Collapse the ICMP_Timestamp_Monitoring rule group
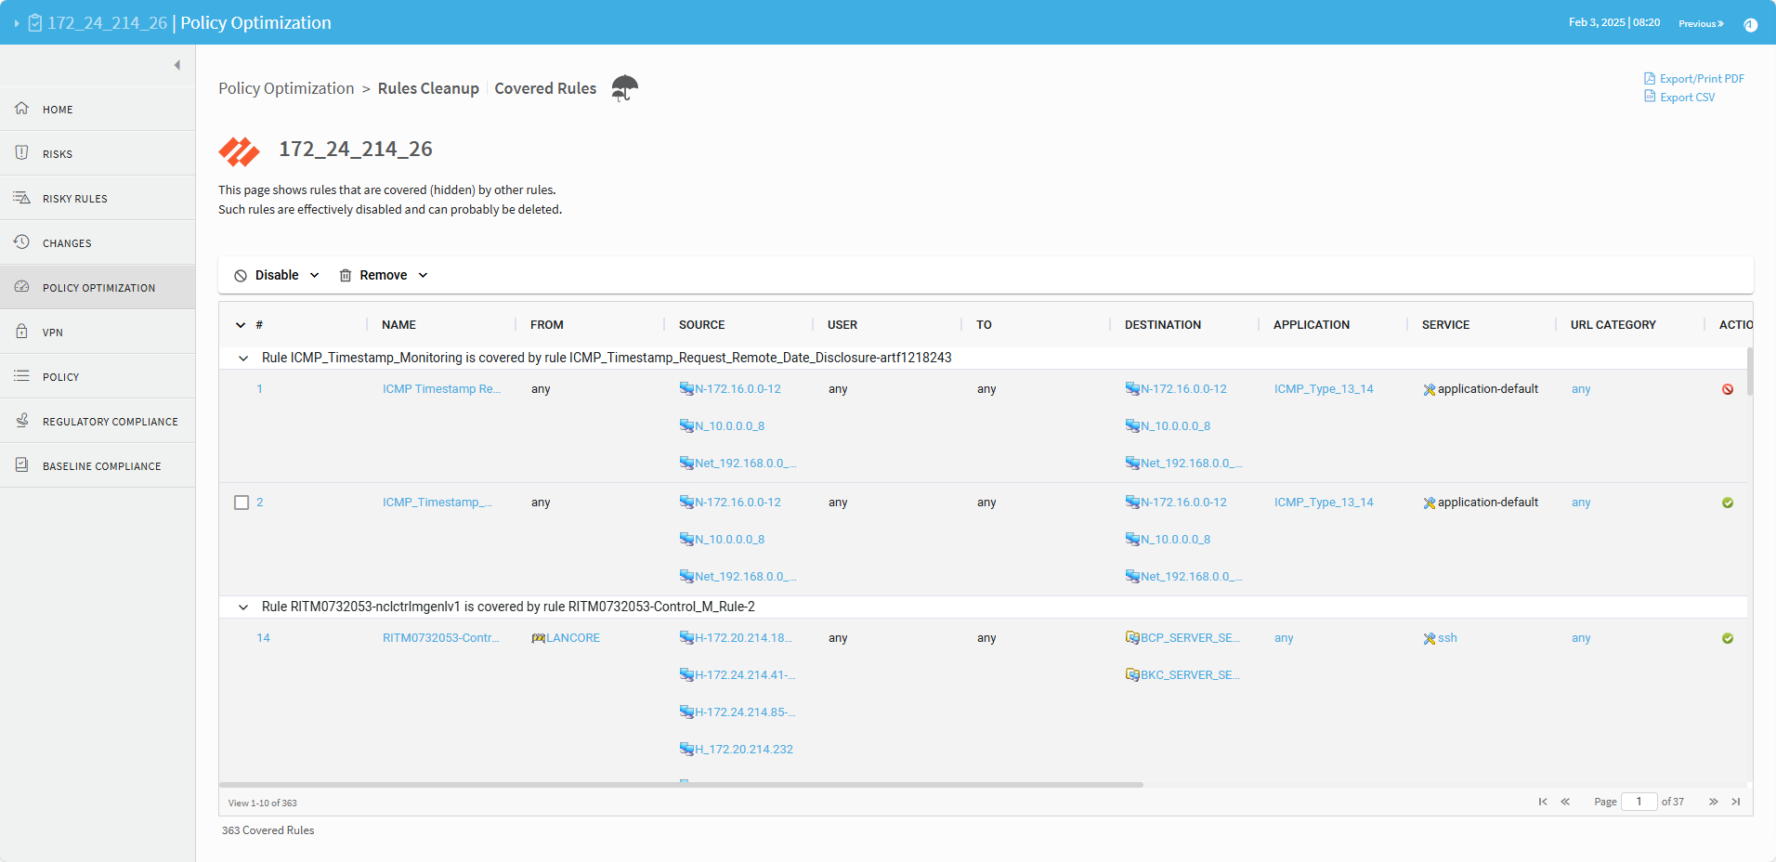1776x862 pixels. pos(243,359)
